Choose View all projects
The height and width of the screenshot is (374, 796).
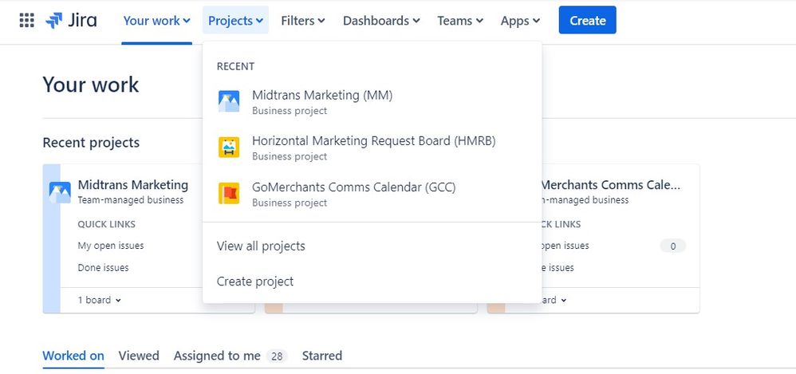(x=372, y=246)
